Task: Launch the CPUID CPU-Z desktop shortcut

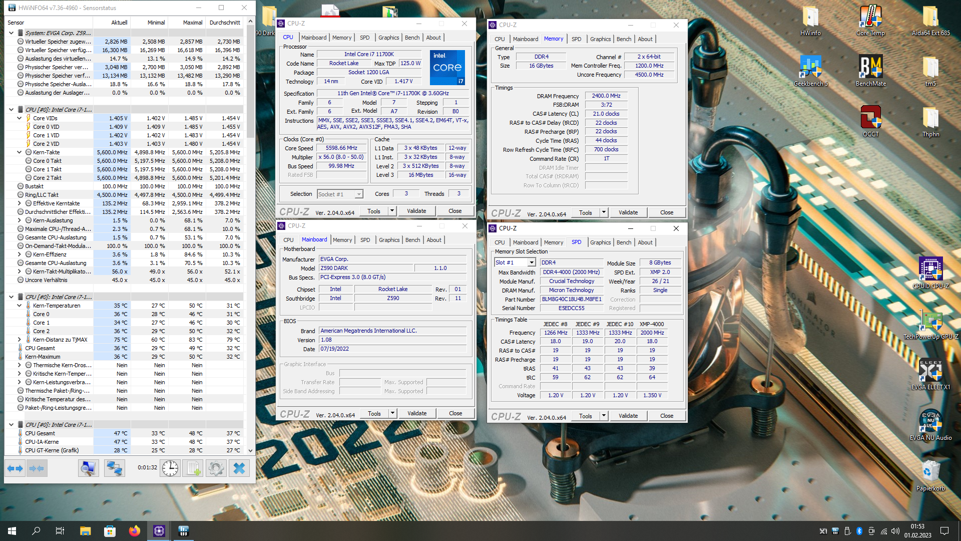Action: coord(930,273)
